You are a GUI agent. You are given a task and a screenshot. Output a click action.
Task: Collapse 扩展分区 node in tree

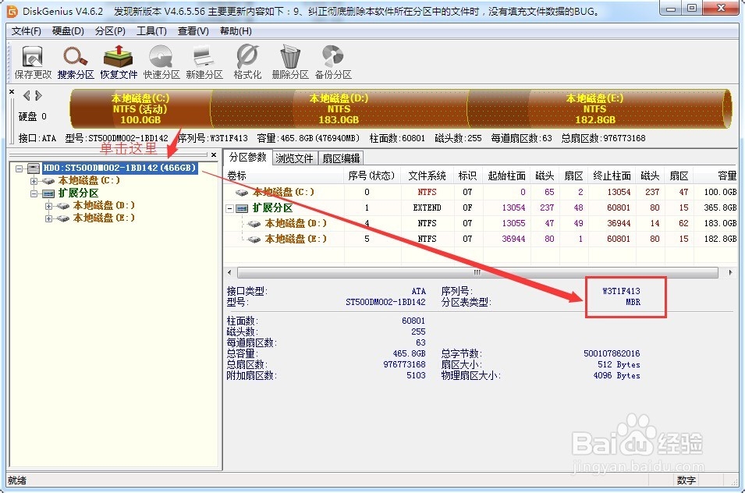34,193
